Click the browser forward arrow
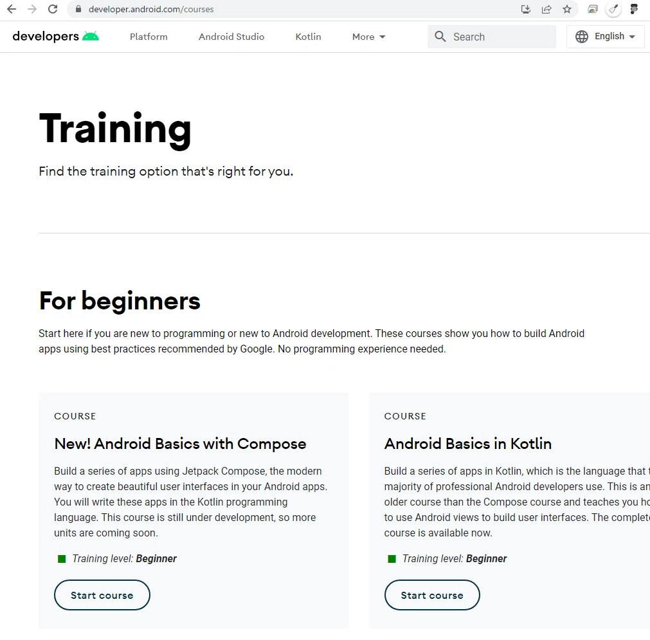650x640 pixels. 32,9
